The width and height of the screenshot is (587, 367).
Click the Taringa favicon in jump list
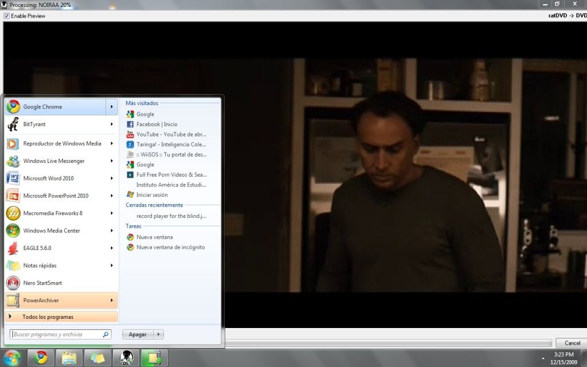[x=130, y=144]
